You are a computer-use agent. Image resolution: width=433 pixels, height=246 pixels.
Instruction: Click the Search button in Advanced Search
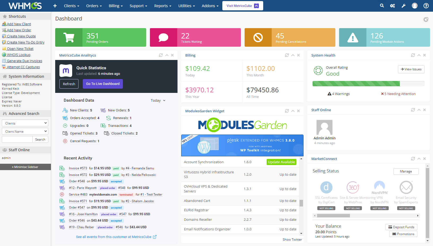(40, 140)
